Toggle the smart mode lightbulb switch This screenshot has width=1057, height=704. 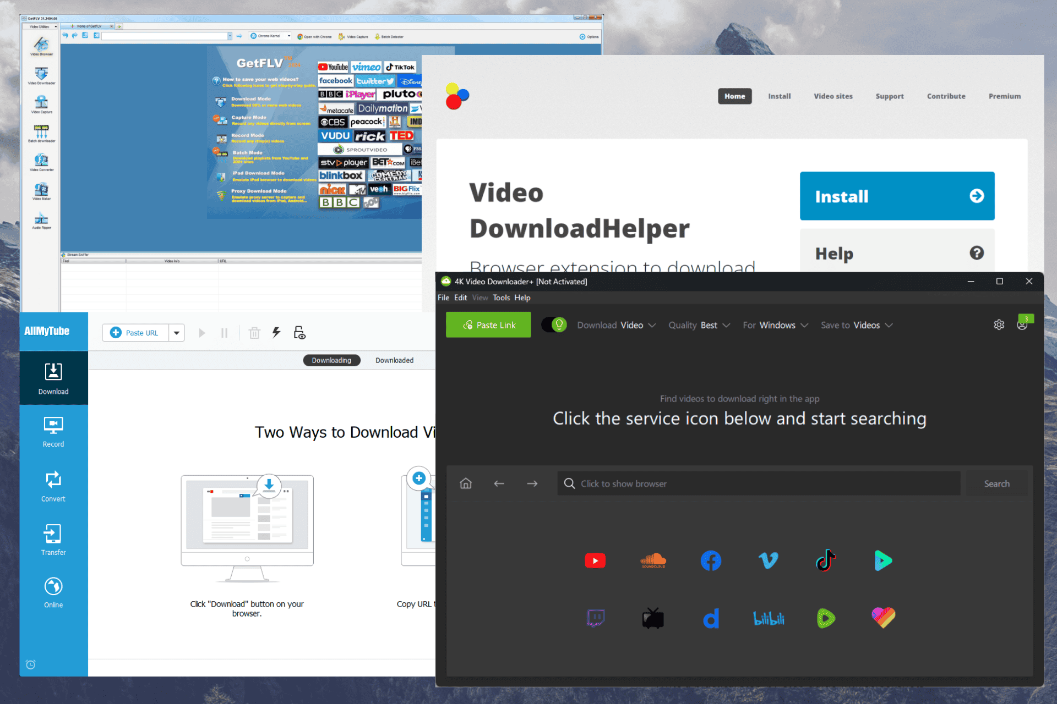[554, 325]
